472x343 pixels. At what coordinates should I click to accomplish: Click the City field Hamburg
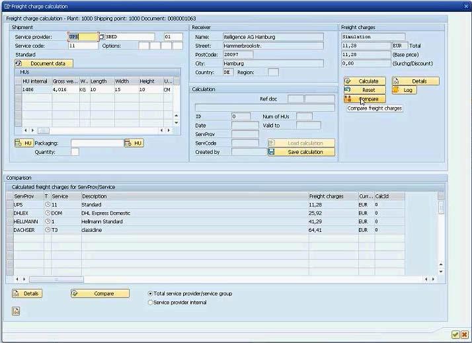click(273, 63)
